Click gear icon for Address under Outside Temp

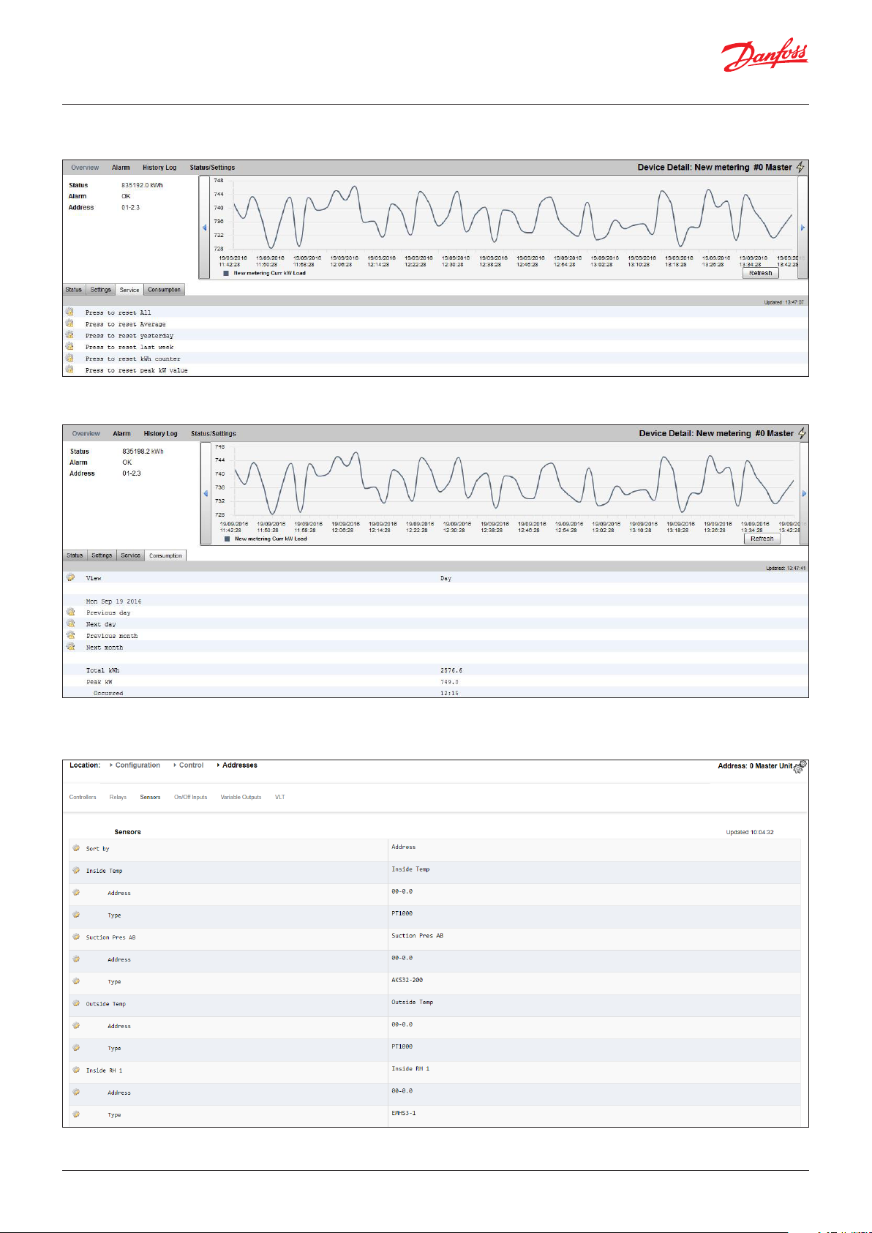76,1025
